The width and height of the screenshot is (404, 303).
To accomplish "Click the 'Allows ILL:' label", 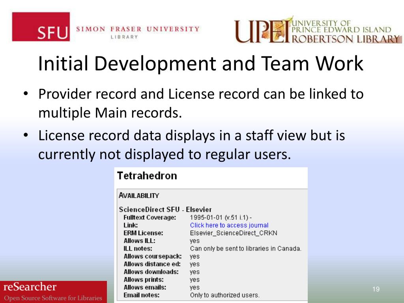I will click(x=139, y=241).
